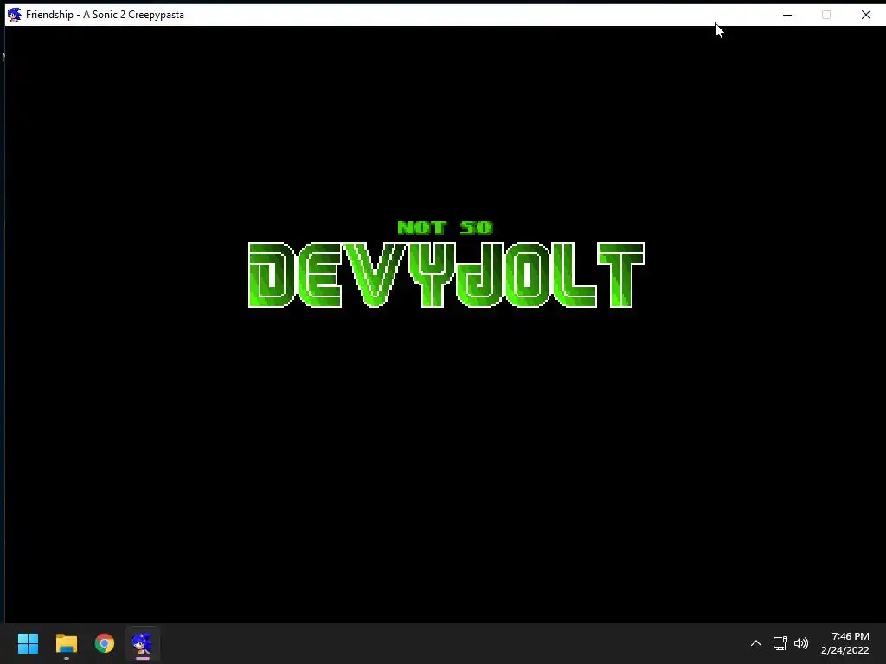Viewport: 886px width, 664px height.
Task: Click the Sonic icon in the title bar
Action: tap(14, 15)
